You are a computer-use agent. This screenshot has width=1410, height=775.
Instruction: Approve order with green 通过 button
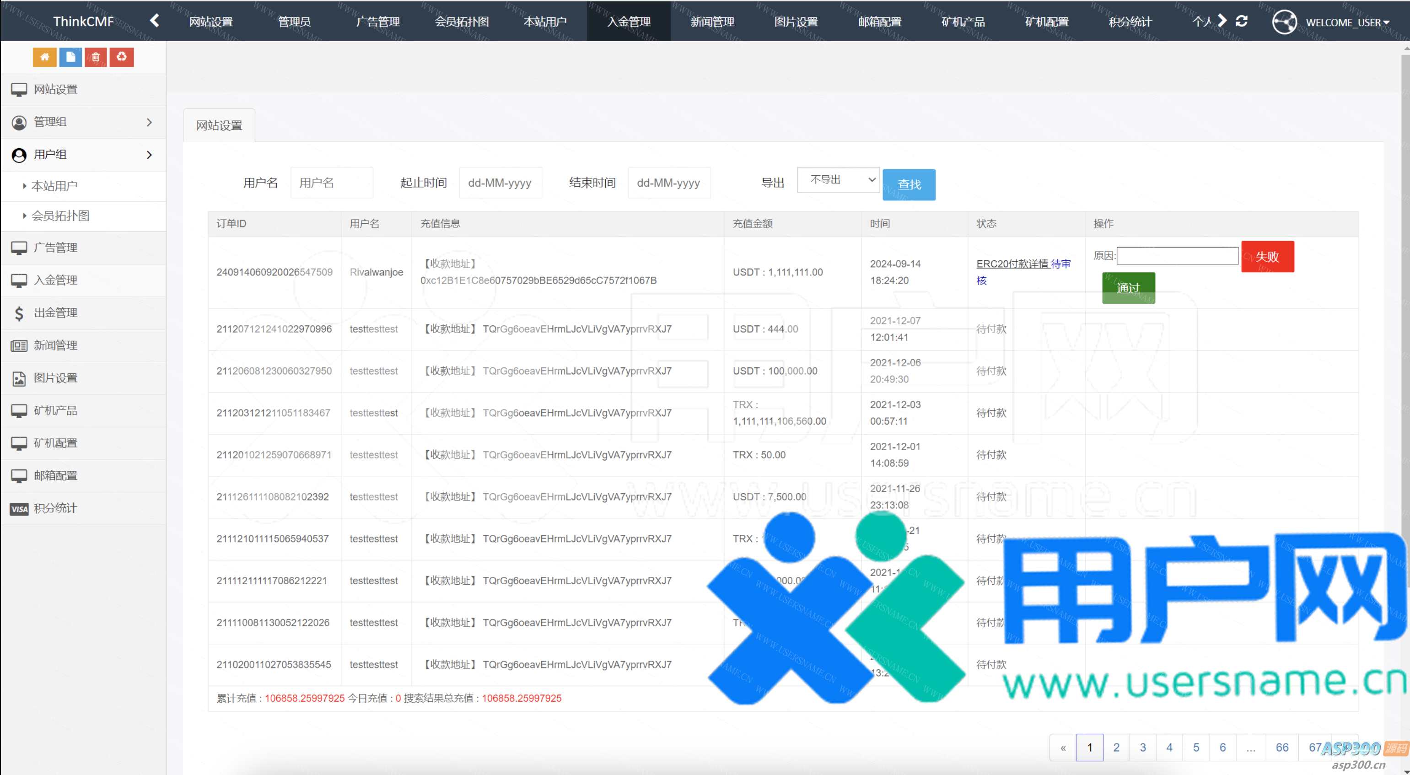tap(1128, 288)
